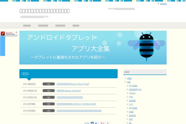The image size is (186, 124).
Task: Click the blue news section header bar
Action: coord(69,74)
